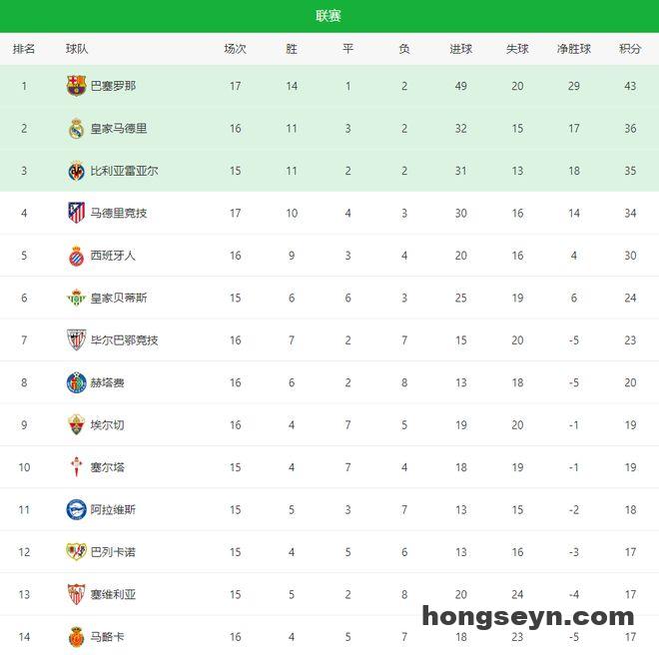Click the Real Betis crest icon

tap(76, 298)
